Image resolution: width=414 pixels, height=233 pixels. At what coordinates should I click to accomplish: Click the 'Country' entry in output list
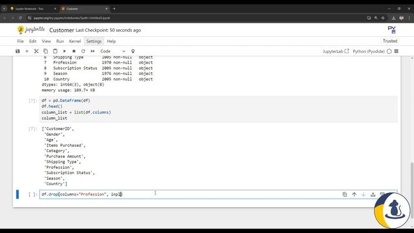(56, 184)
